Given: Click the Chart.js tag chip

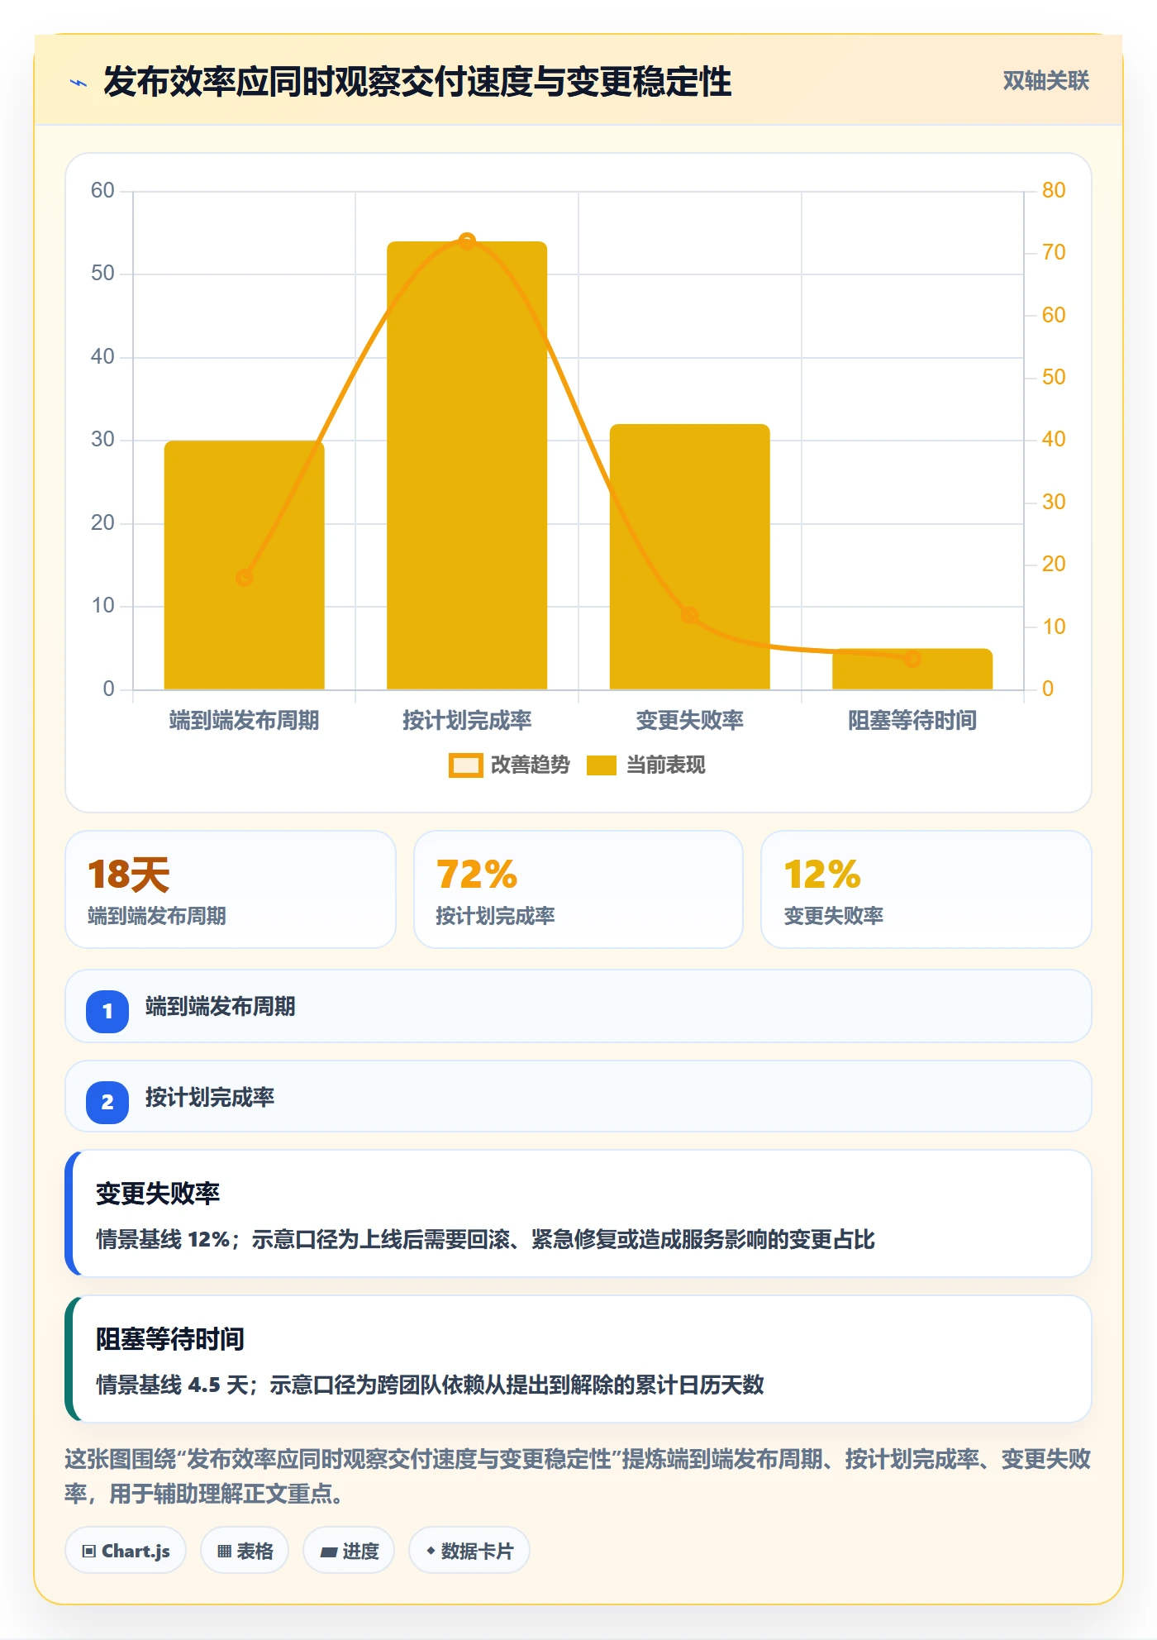Looking at the screenshot, I should coord(126,1550).
